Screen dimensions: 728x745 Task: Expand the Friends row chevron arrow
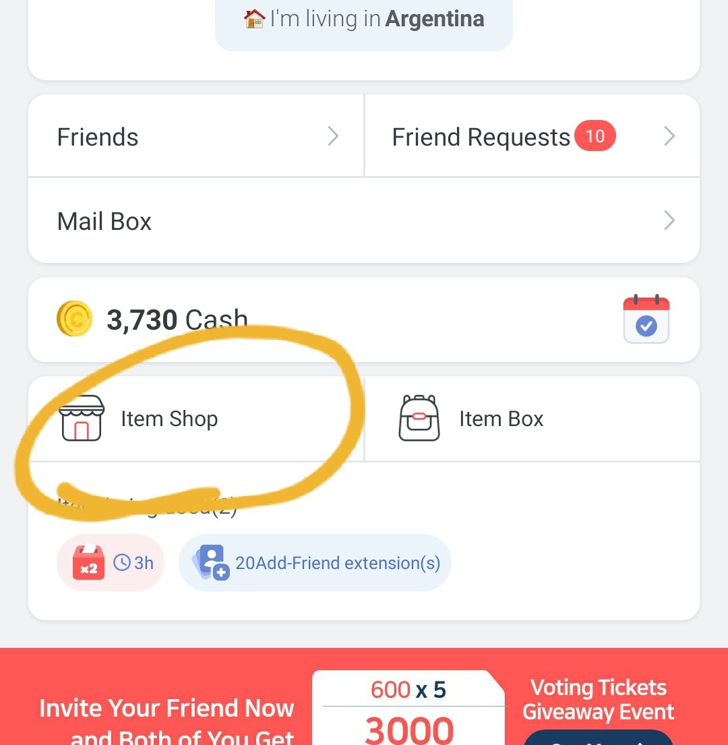coord(333,137)
